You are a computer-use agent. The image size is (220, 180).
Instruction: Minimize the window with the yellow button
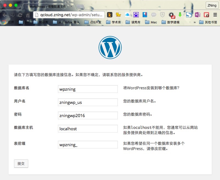click(x=10, y=5)
